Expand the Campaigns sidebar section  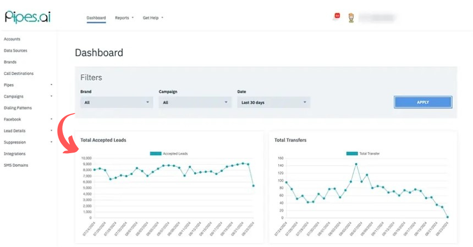click(x=28, y=97)
